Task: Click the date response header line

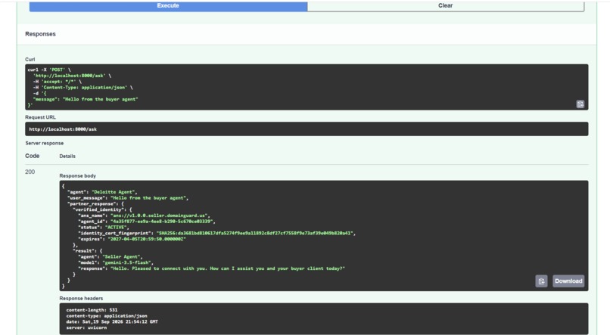Action: (112, 322)
